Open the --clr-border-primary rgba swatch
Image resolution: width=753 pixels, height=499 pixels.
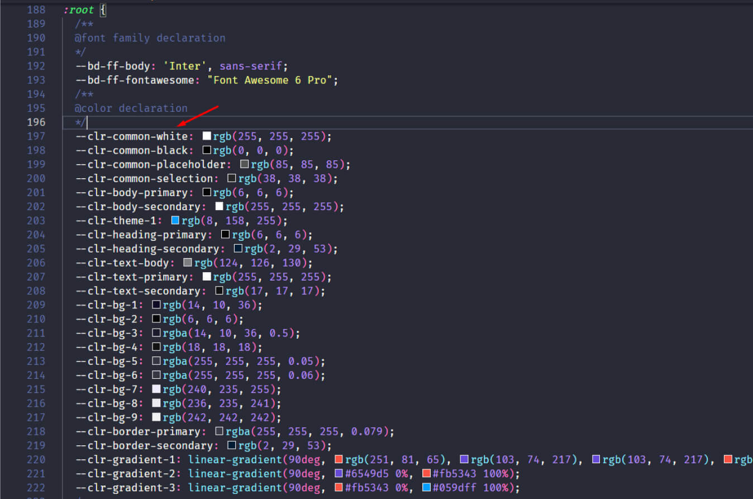pyautogui.click(x=219, y=431)
